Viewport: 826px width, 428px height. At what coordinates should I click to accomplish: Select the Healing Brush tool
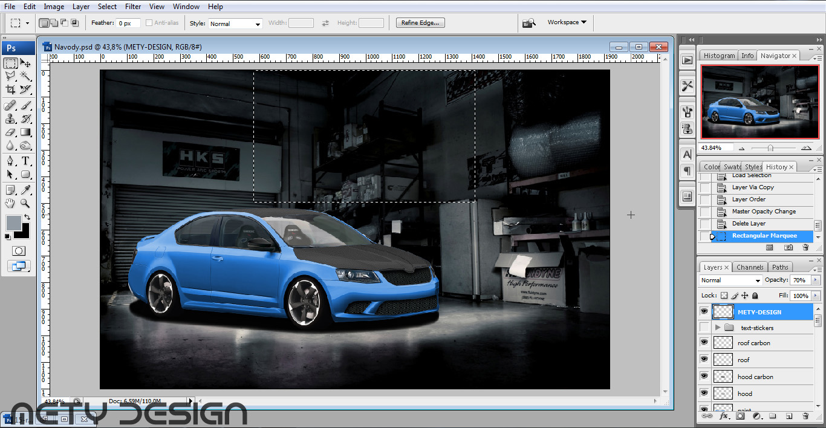[11, 106]
